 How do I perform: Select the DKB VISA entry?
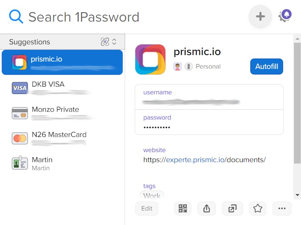[x=62, y=88]
